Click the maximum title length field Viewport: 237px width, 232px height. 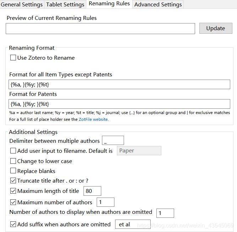(92, 191)
